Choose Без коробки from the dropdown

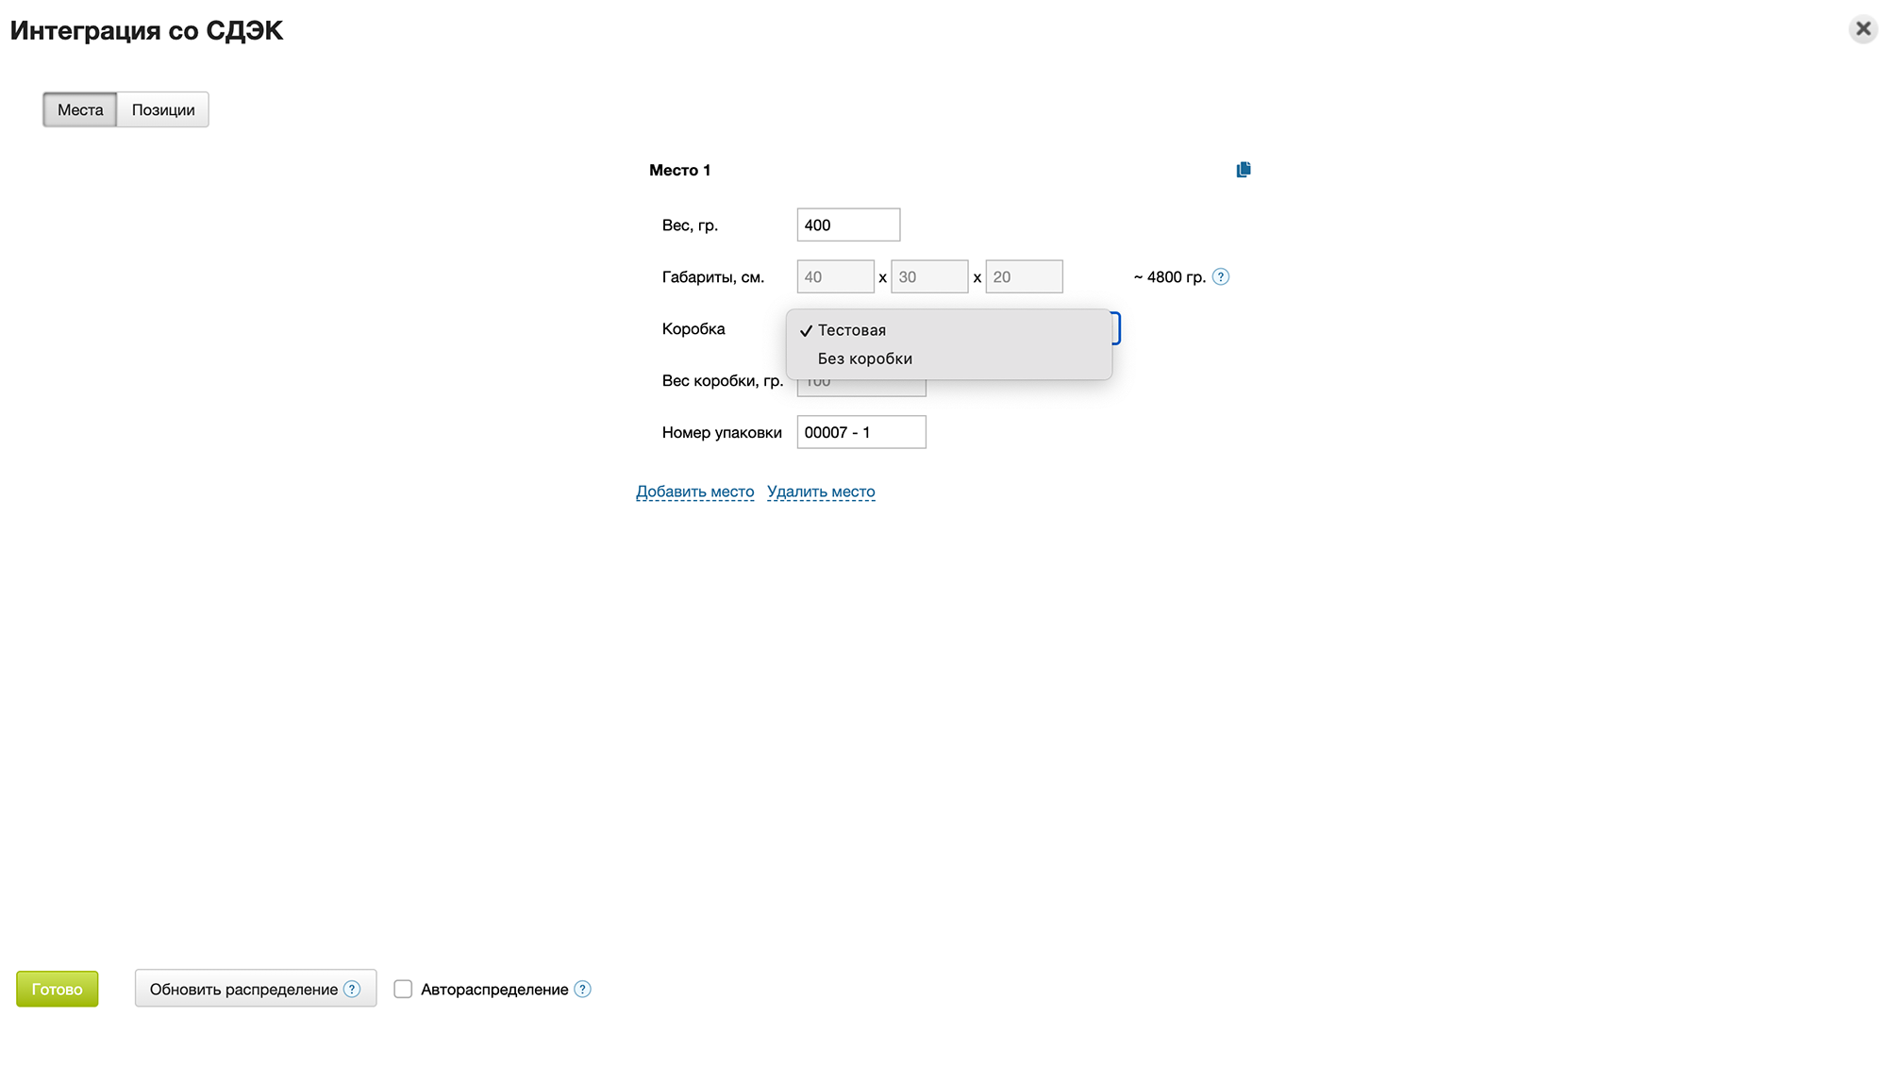pos(864,358)
